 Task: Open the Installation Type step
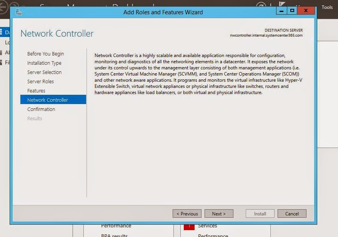tap(44, 63)
